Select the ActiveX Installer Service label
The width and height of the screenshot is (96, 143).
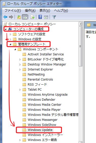pos(46,54)
